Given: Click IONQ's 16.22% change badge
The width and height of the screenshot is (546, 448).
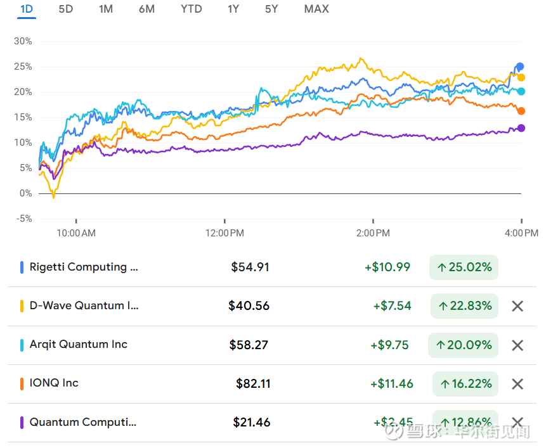Looking at the screenshot, I should (465, 384).
